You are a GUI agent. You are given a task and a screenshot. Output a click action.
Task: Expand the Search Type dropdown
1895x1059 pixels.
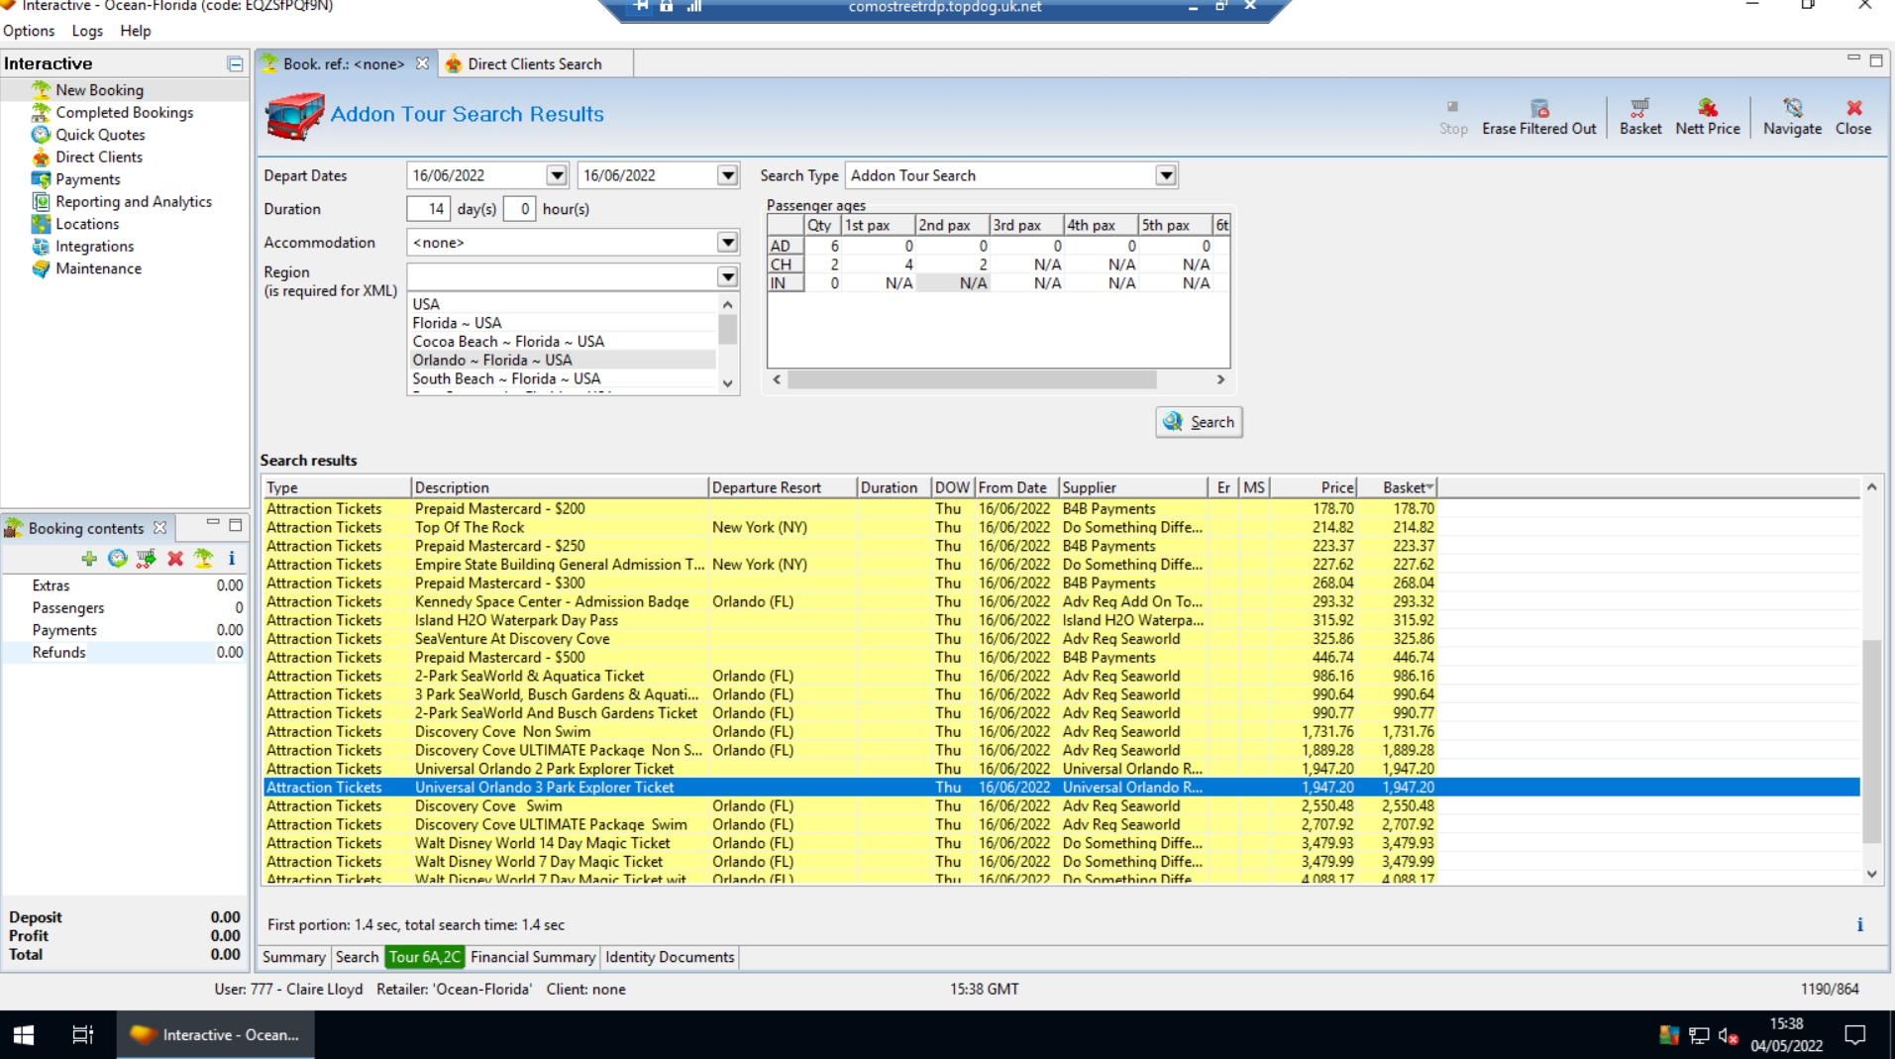click(x=1166, y=175)
